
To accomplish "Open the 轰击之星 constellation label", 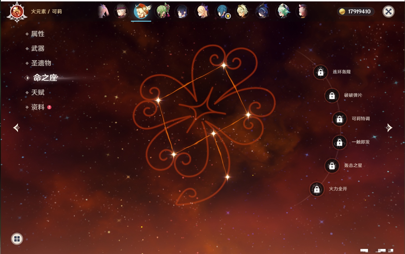I will click(353, 165).
